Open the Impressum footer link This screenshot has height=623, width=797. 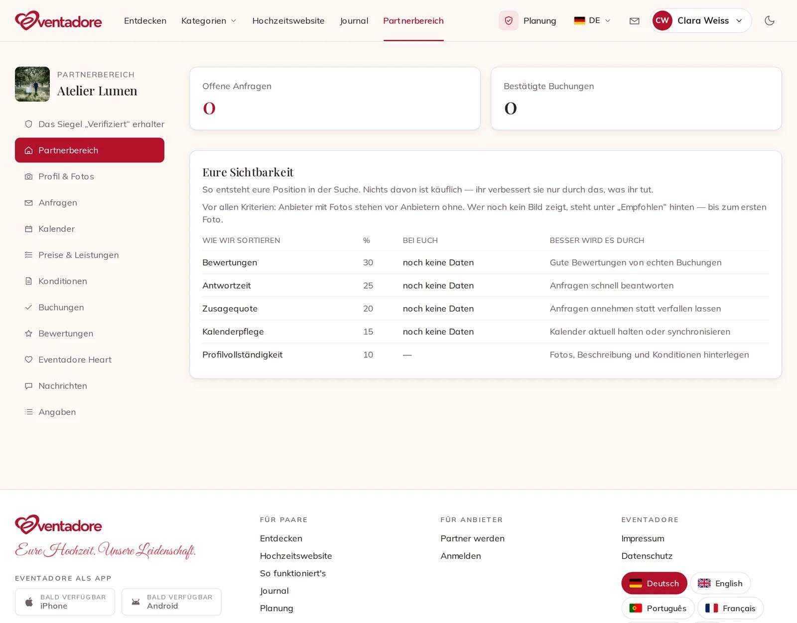pyautogui.click(x=643, y=538)
